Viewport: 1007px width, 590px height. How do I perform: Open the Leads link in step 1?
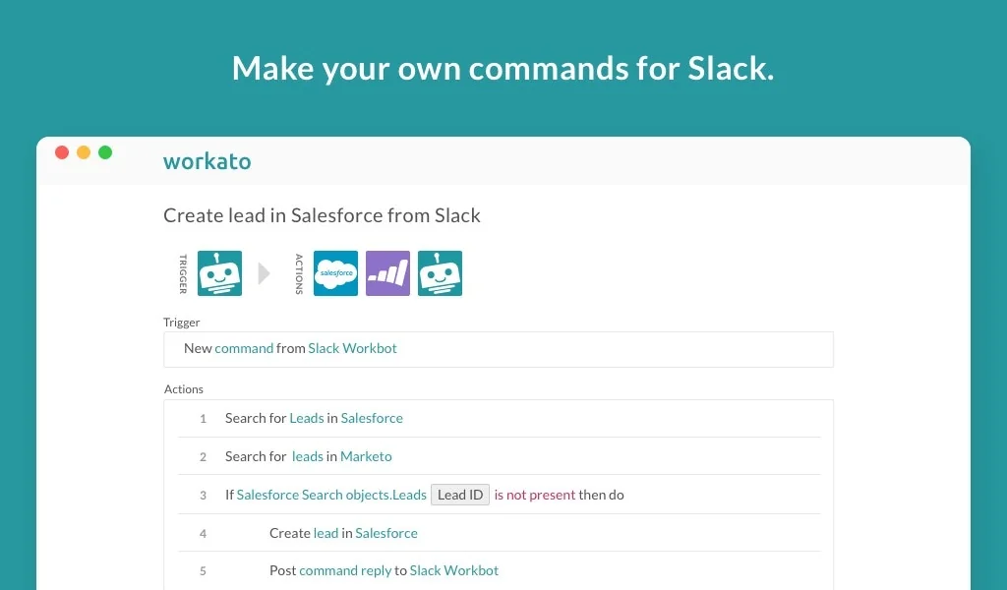[x=306, y=418]
